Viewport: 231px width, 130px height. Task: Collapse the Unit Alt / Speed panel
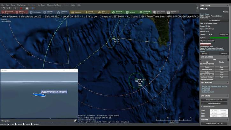(227, 57)
